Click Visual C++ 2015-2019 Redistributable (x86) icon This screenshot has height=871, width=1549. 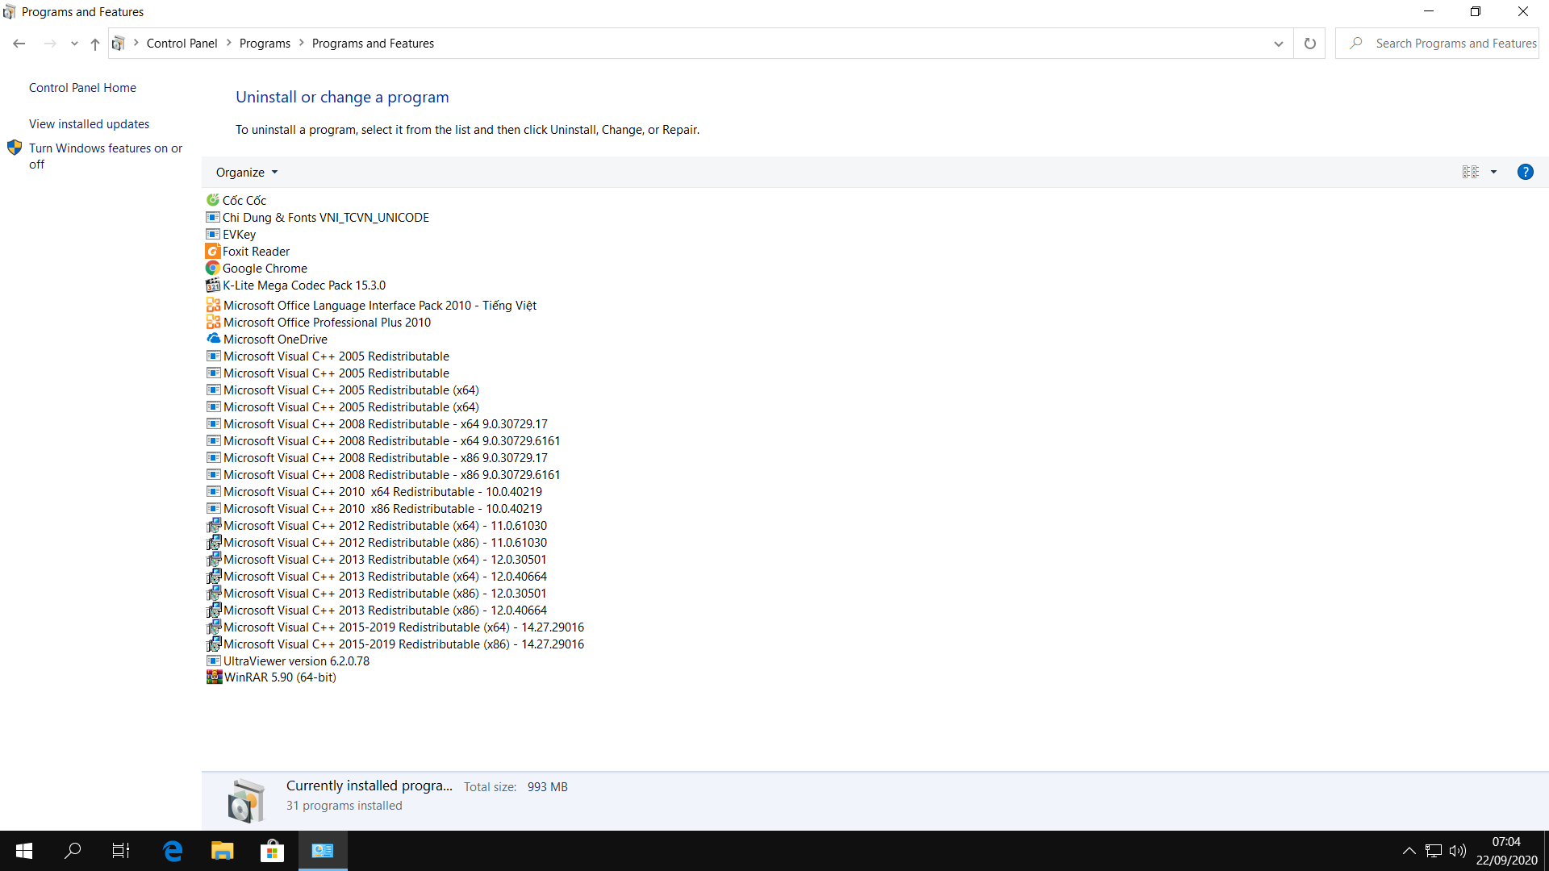tap(214, 644)
